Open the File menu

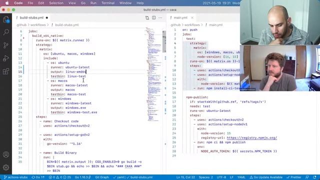pyautogui.click(x=30, y=3)
